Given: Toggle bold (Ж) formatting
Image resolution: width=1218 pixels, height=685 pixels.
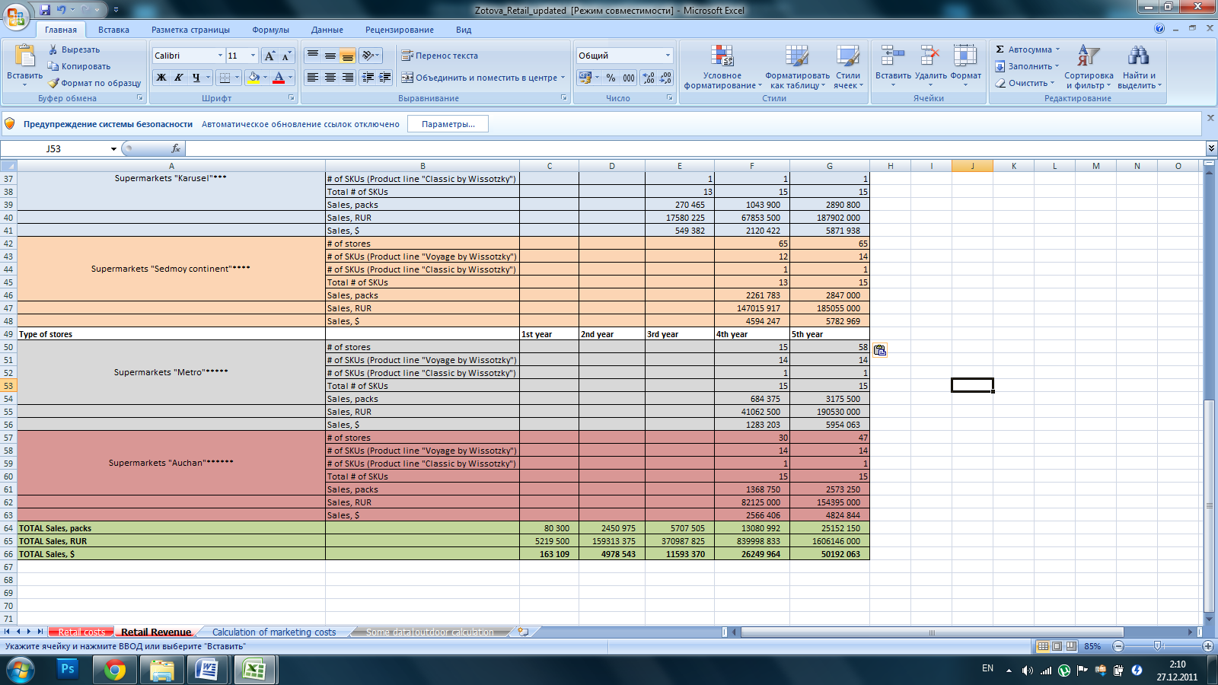Looking at the screenshot, I should click(161, 78).
